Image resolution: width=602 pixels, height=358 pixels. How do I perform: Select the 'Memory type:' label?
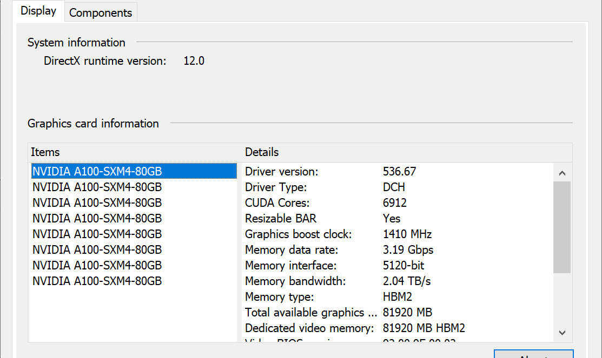pyautogui.click(x=280, y=297)
